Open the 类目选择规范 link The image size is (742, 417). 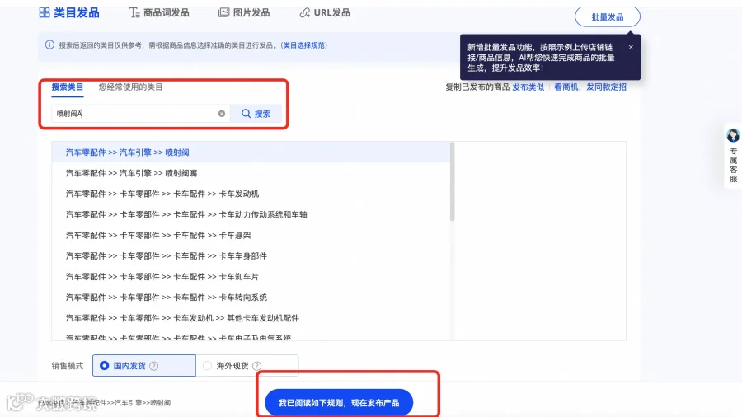[304, 45]
